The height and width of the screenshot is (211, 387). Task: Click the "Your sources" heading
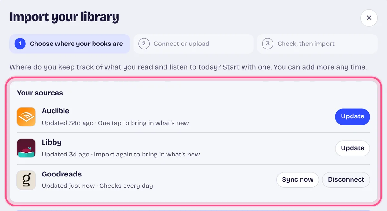(x=40, y=93)
